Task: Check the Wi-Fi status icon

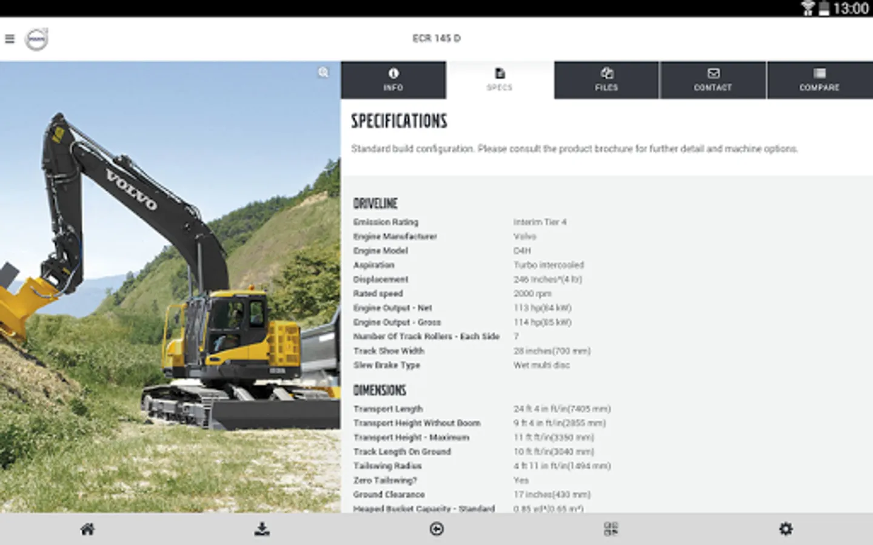Action: (808, 8)
